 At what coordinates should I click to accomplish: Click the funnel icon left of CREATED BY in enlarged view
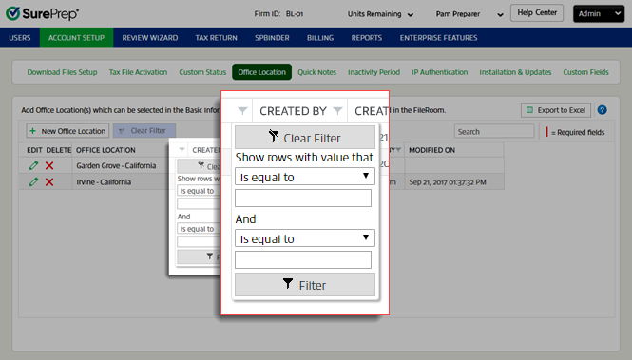tap(242, 110)
